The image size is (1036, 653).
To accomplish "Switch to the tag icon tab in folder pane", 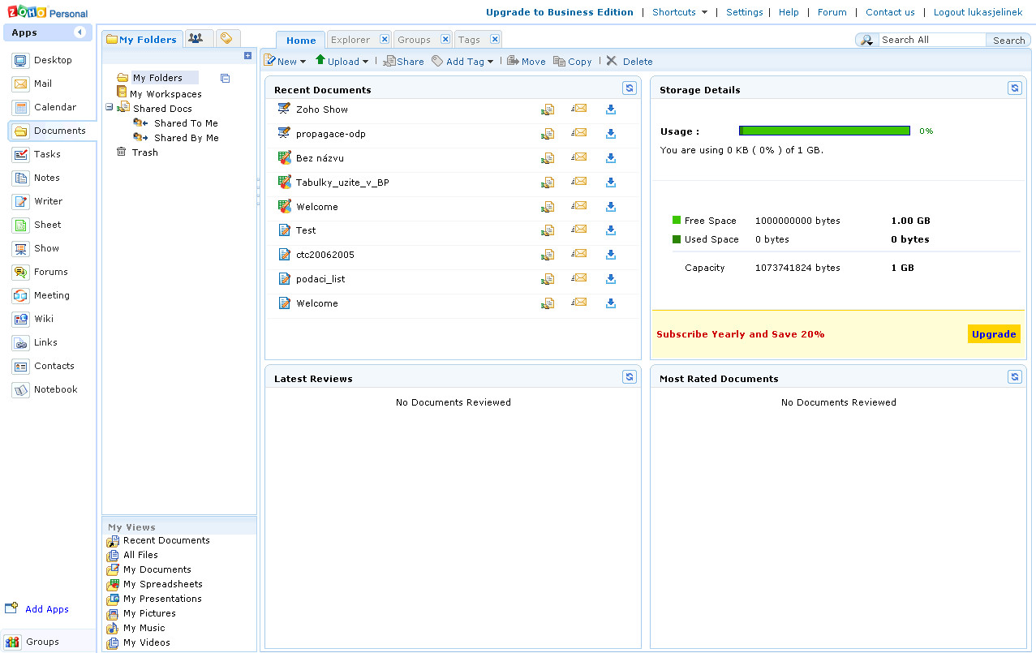I will [x=226, y=38].
